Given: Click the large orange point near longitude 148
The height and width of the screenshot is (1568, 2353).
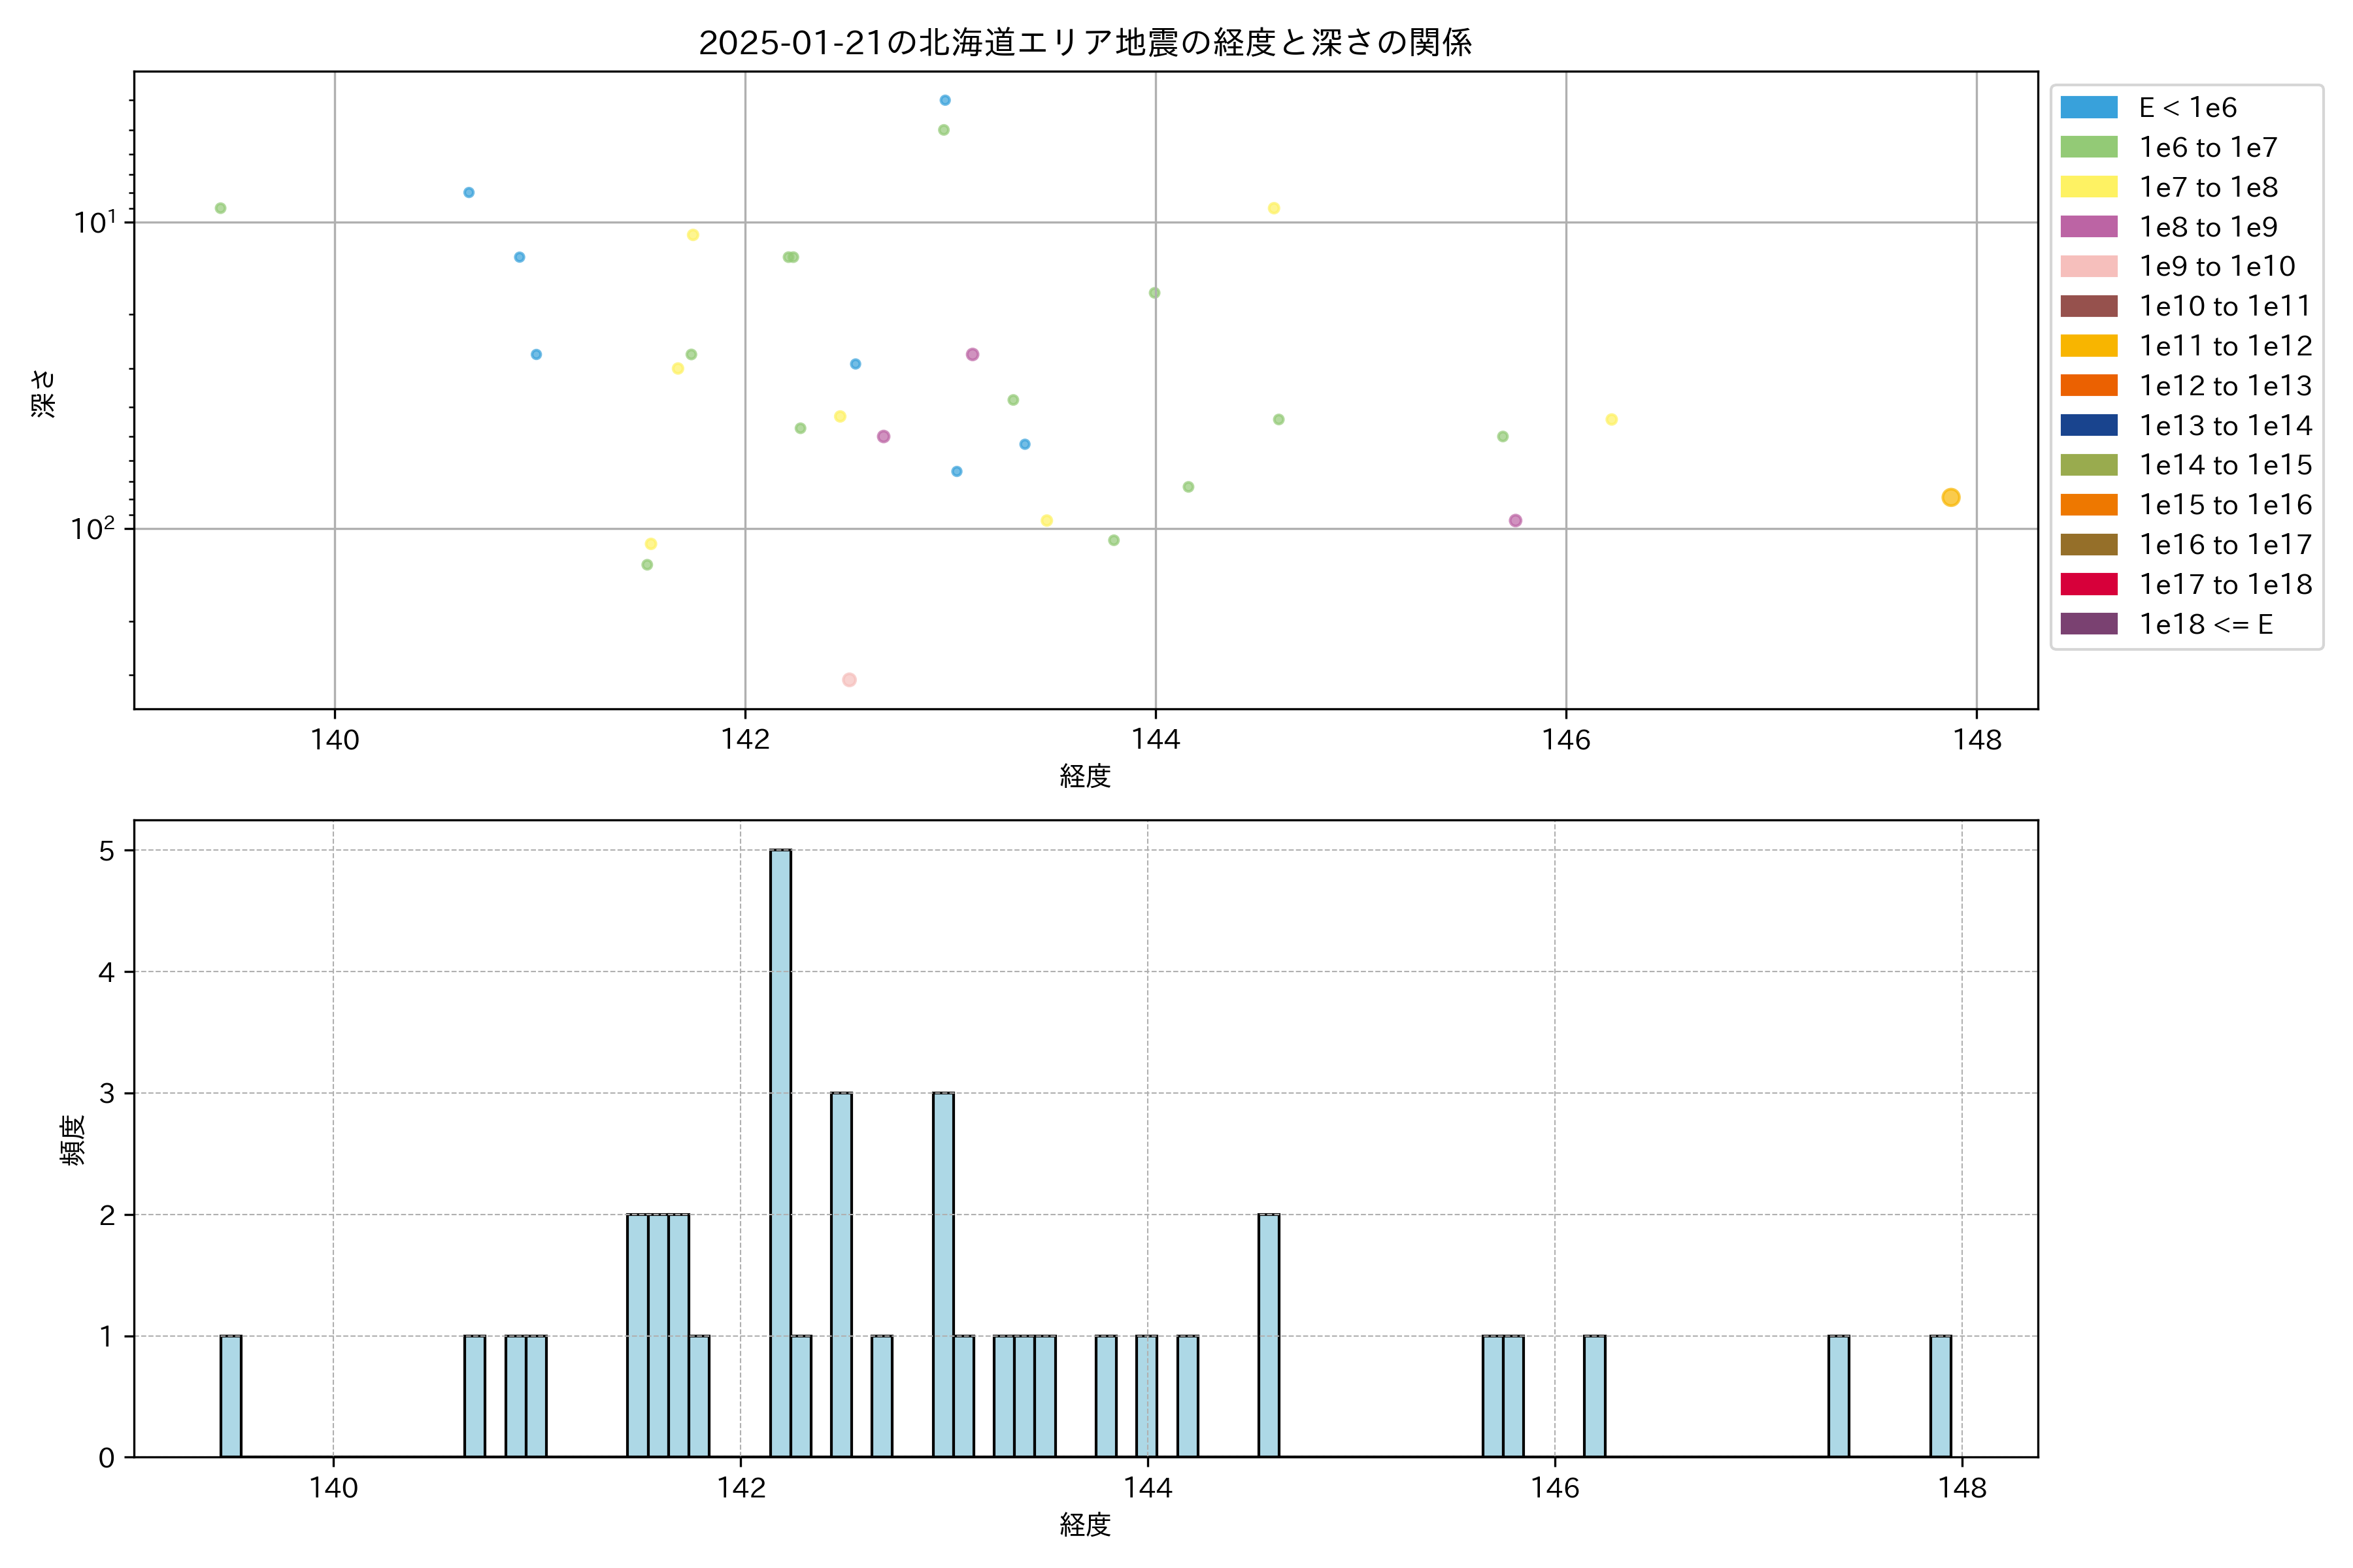Looking at the screenshot, I should coord(1950,497).
